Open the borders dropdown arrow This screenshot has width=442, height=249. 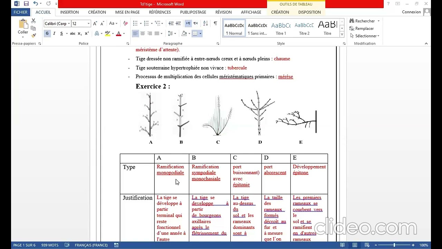200,34
